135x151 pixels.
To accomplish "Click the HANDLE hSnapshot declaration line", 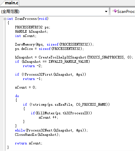I will 32,31.
